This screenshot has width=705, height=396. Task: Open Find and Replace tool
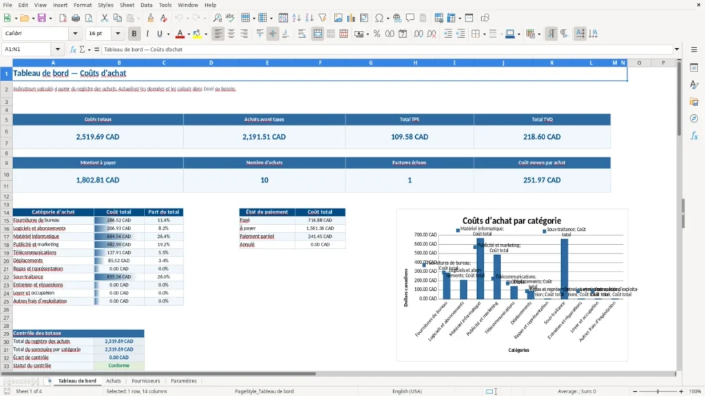coord(217,18)
